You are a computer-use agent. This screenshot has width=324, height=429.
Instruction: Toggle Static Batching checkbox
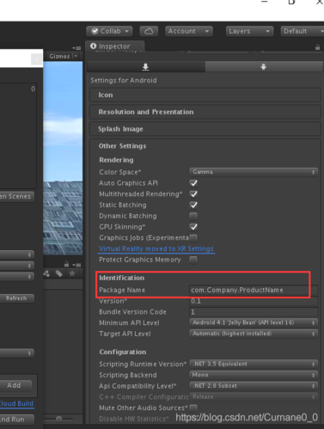193,205
